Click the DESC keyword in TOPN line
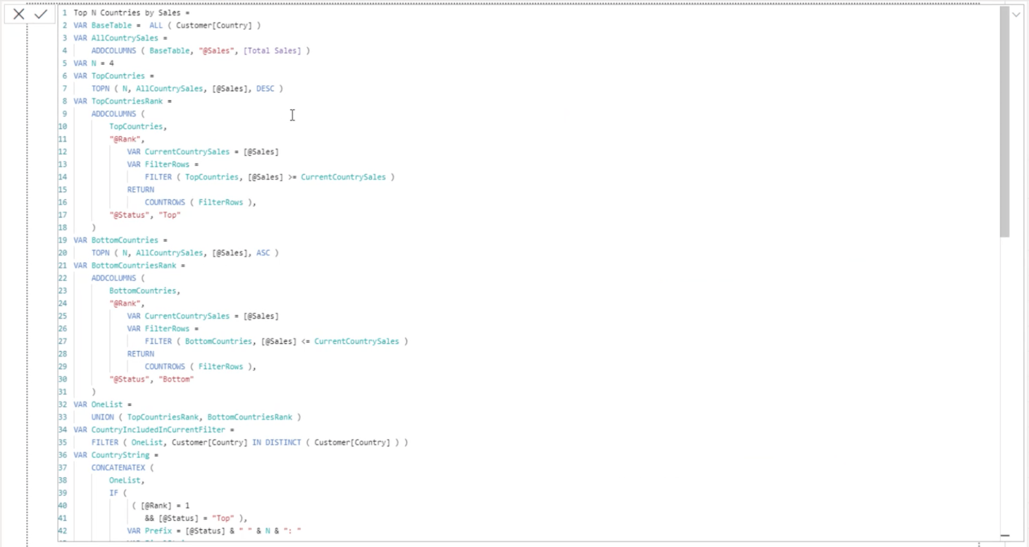The height and width of the screenshot is (547, 1029). 265,89
